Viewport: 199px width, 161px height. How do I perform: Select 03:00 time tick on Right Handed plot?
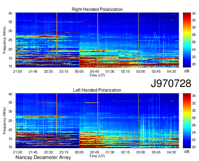(x=141, y=71)
